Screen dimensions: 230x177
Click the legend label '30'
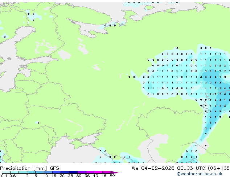point(79,176)
